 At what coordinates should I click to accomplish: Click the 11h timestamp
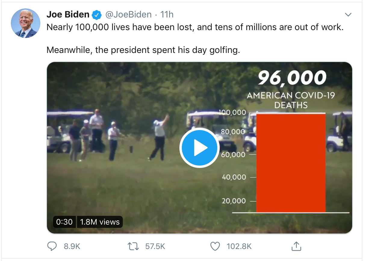point(167,14)
